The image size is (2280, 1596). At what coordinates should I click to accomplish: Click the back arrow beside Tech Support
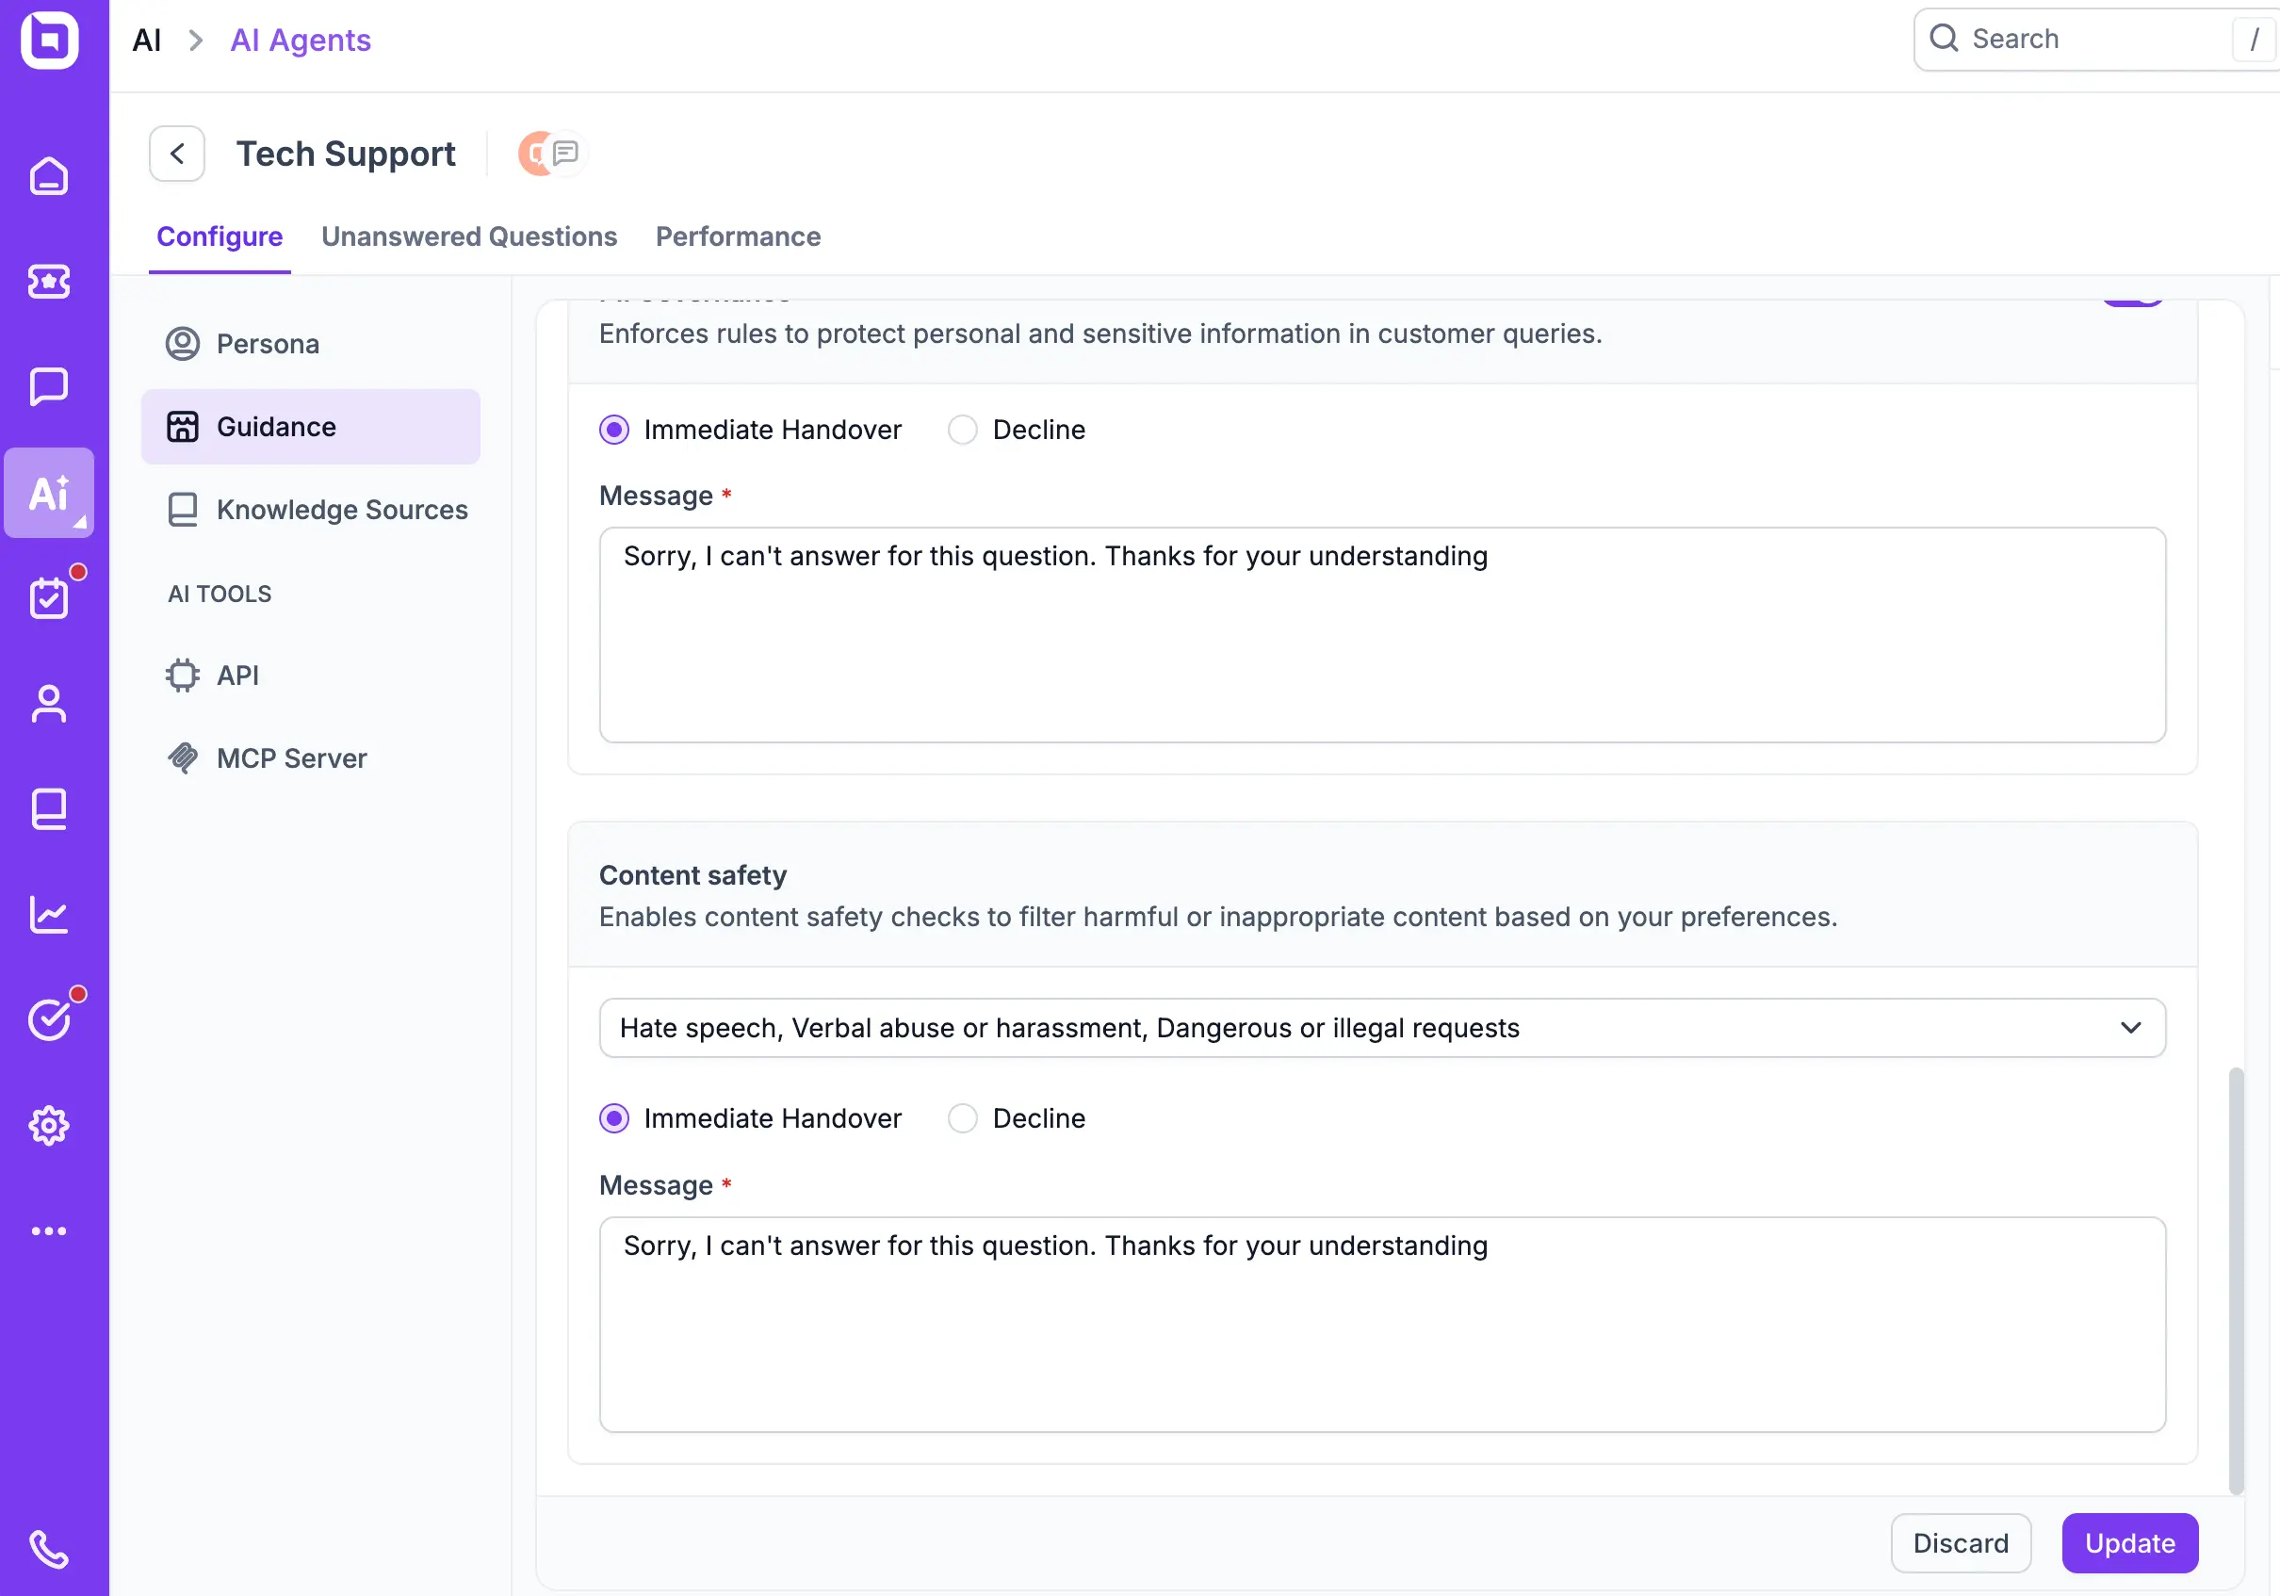[177, 154]
